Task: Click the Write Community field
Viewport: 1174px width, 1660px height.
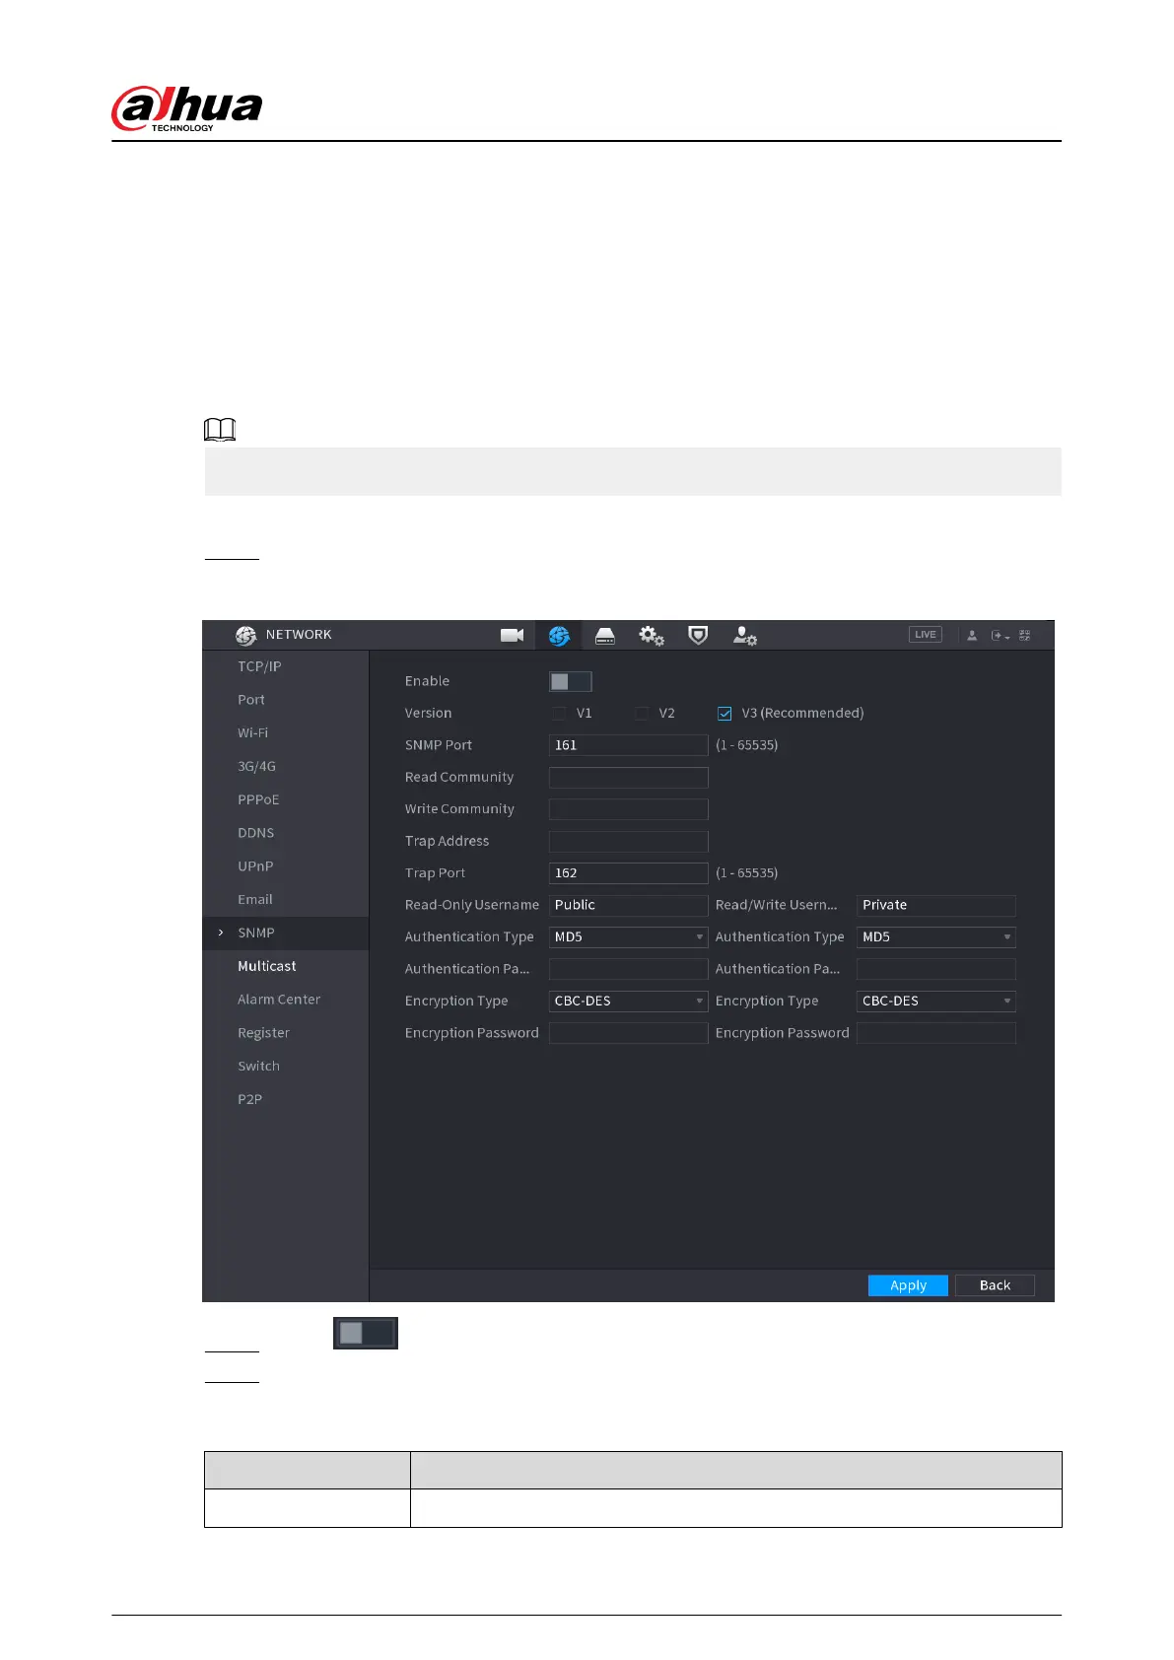Action: (628, 809)
